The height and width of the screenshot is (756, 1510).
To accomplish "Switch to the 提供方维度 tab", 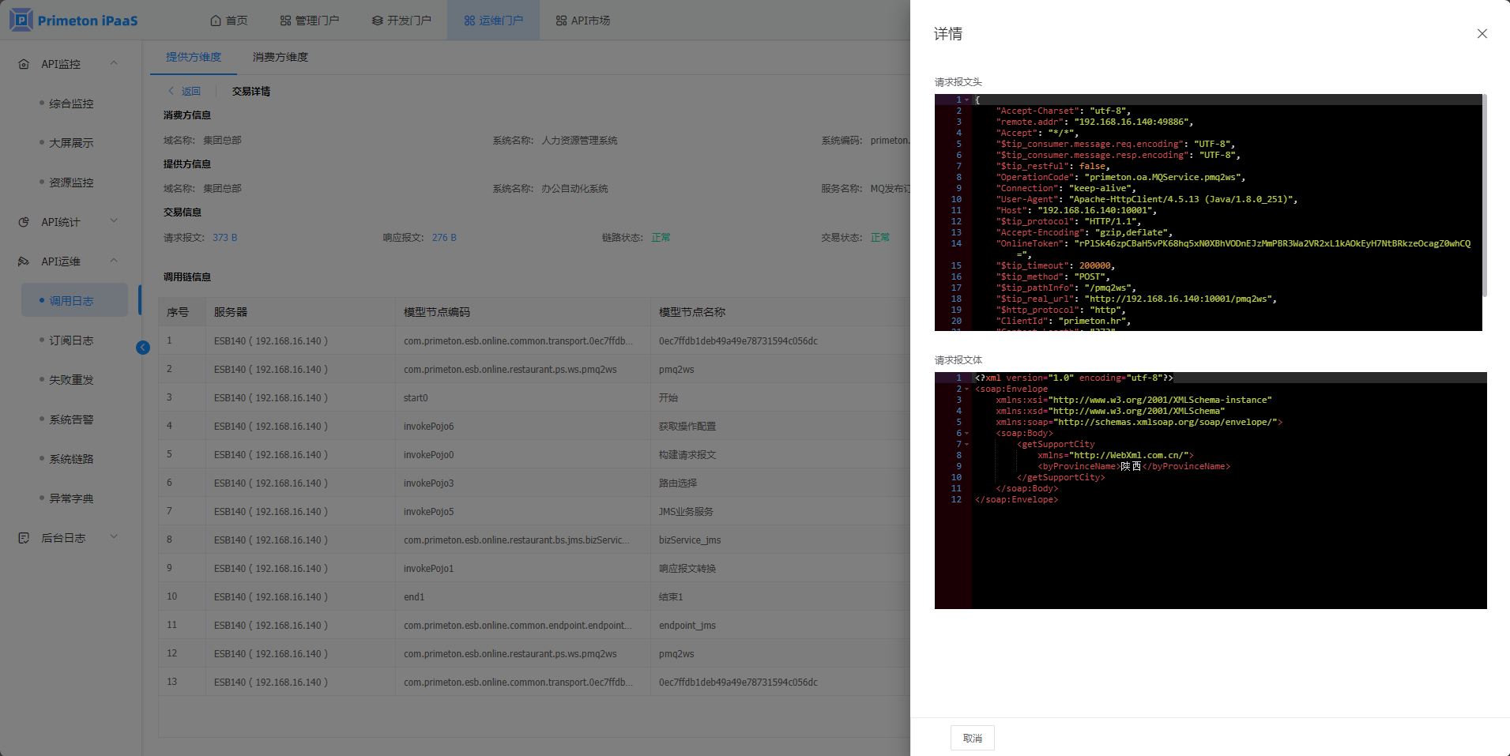I will 194,57.
